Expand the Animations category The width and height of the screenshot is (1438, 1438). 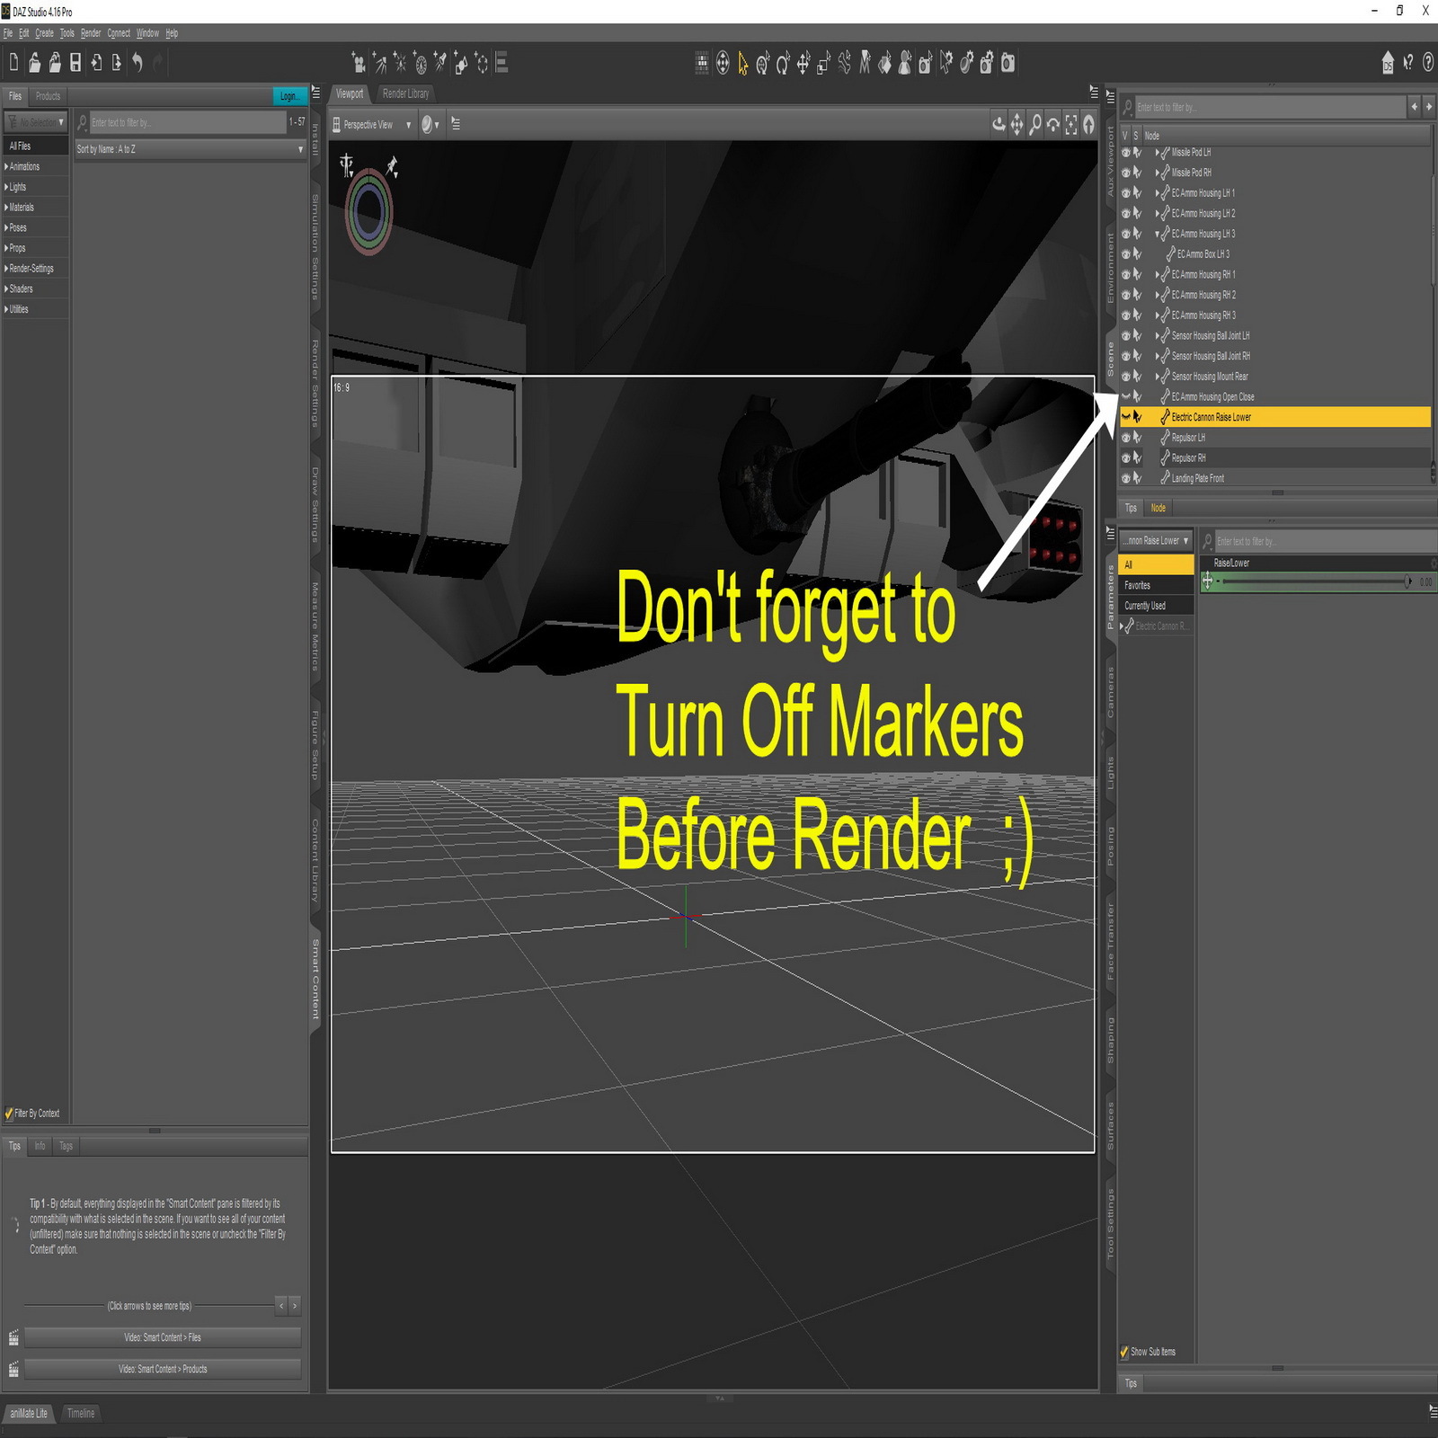tap(24, 166)
